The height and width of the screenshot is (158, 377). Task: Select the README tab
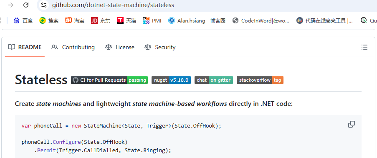25,47
